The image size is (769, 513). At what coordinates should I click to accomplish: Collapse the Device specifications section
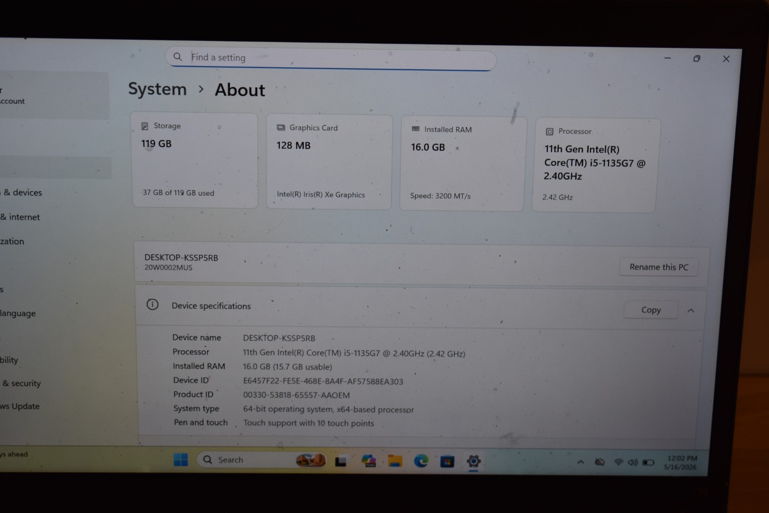tap(691, 311)
